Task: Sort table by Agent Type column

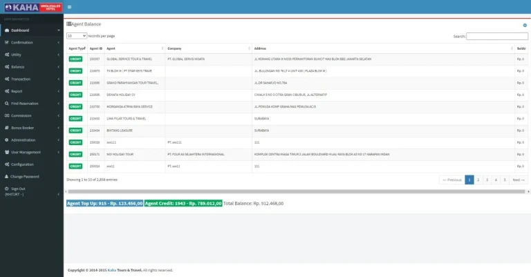Action: 77,48
